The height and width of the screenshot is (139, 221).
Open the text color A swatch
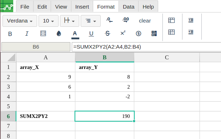click(x=75, y=34)
